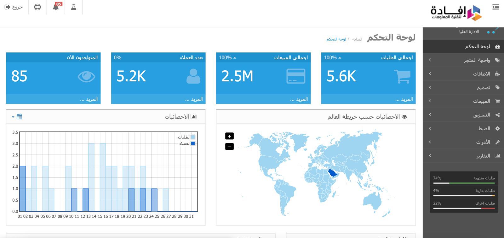
Task: Expand the التسويق chevron
Action: (430, 115)
